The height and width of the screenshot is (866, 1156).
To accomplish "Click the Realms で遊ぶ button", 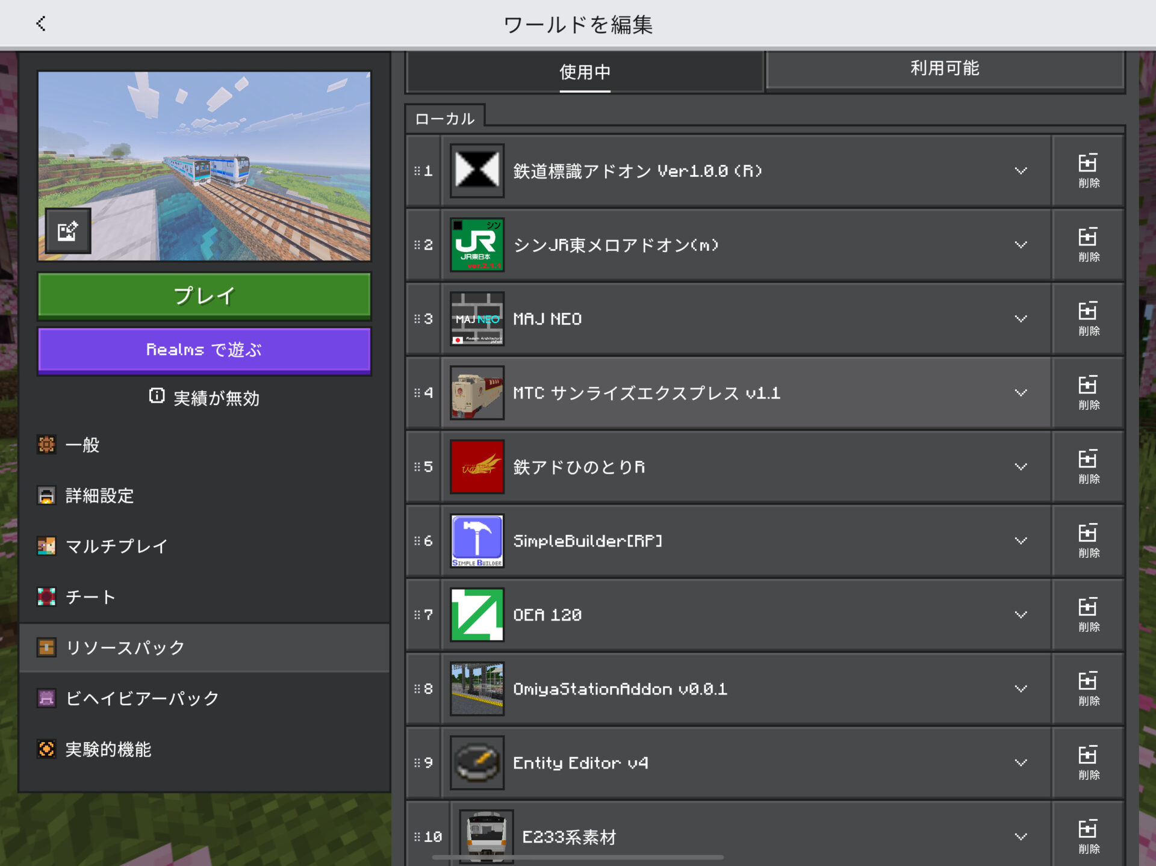I will [x=204, y=350].
